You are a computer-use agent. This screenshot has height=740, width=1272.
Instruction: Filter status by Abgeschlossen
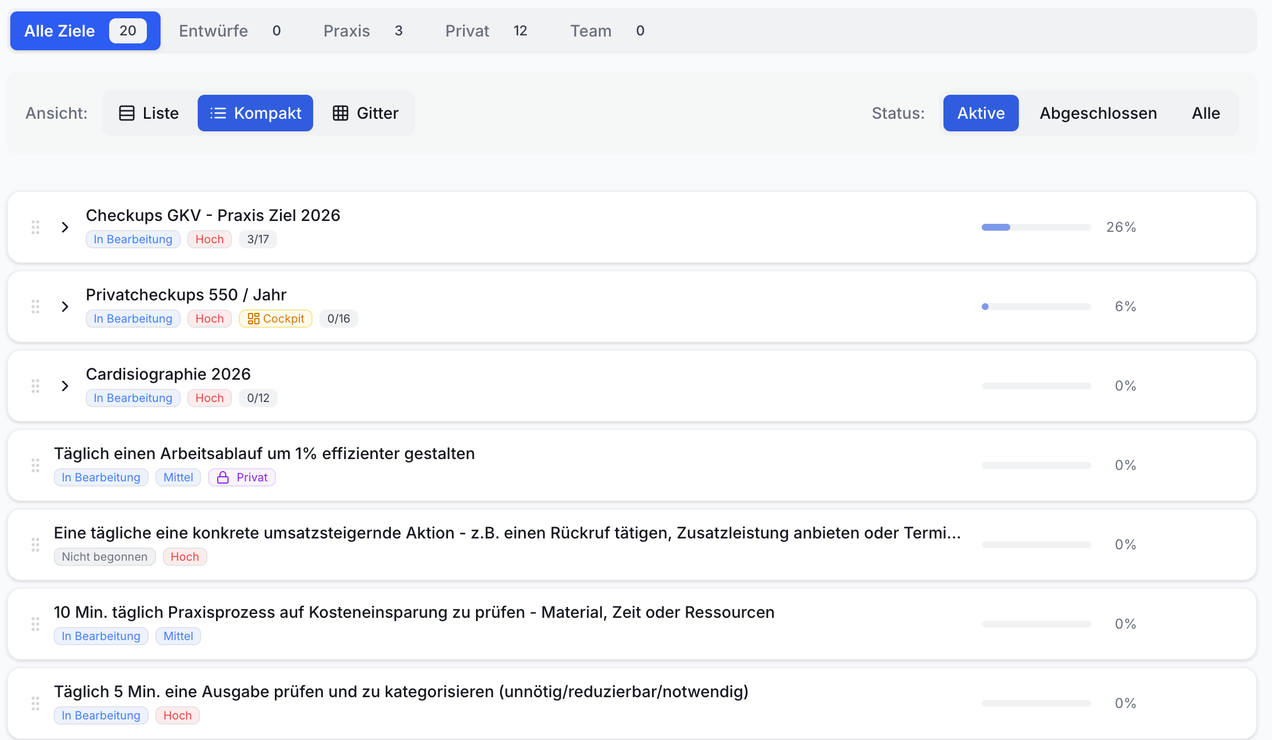(1098, 113)
